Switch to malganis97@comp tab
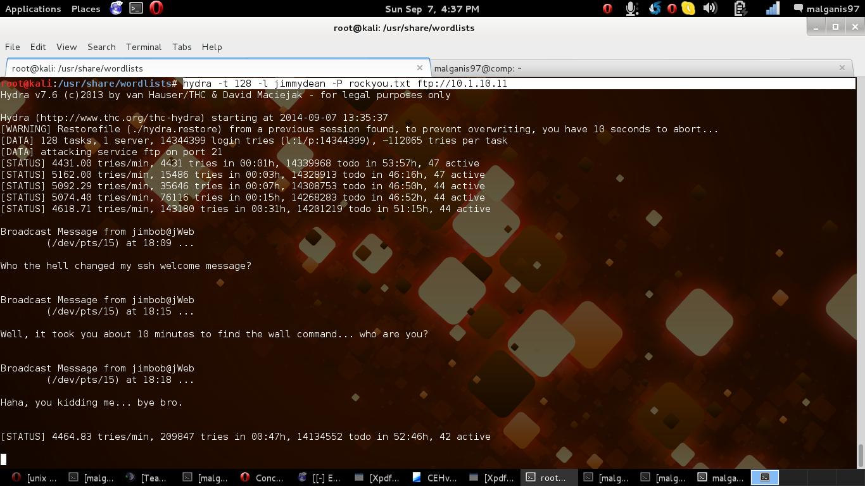This screenshot has width=865, height=486. (641, 68)
